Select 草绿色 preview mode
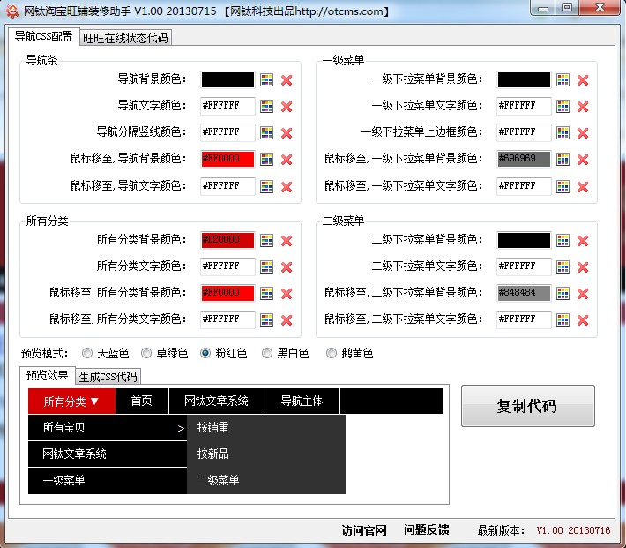Image resolution: width=626 pixels, height=548 pixels. pyautogui.click(x=146, y=353)
